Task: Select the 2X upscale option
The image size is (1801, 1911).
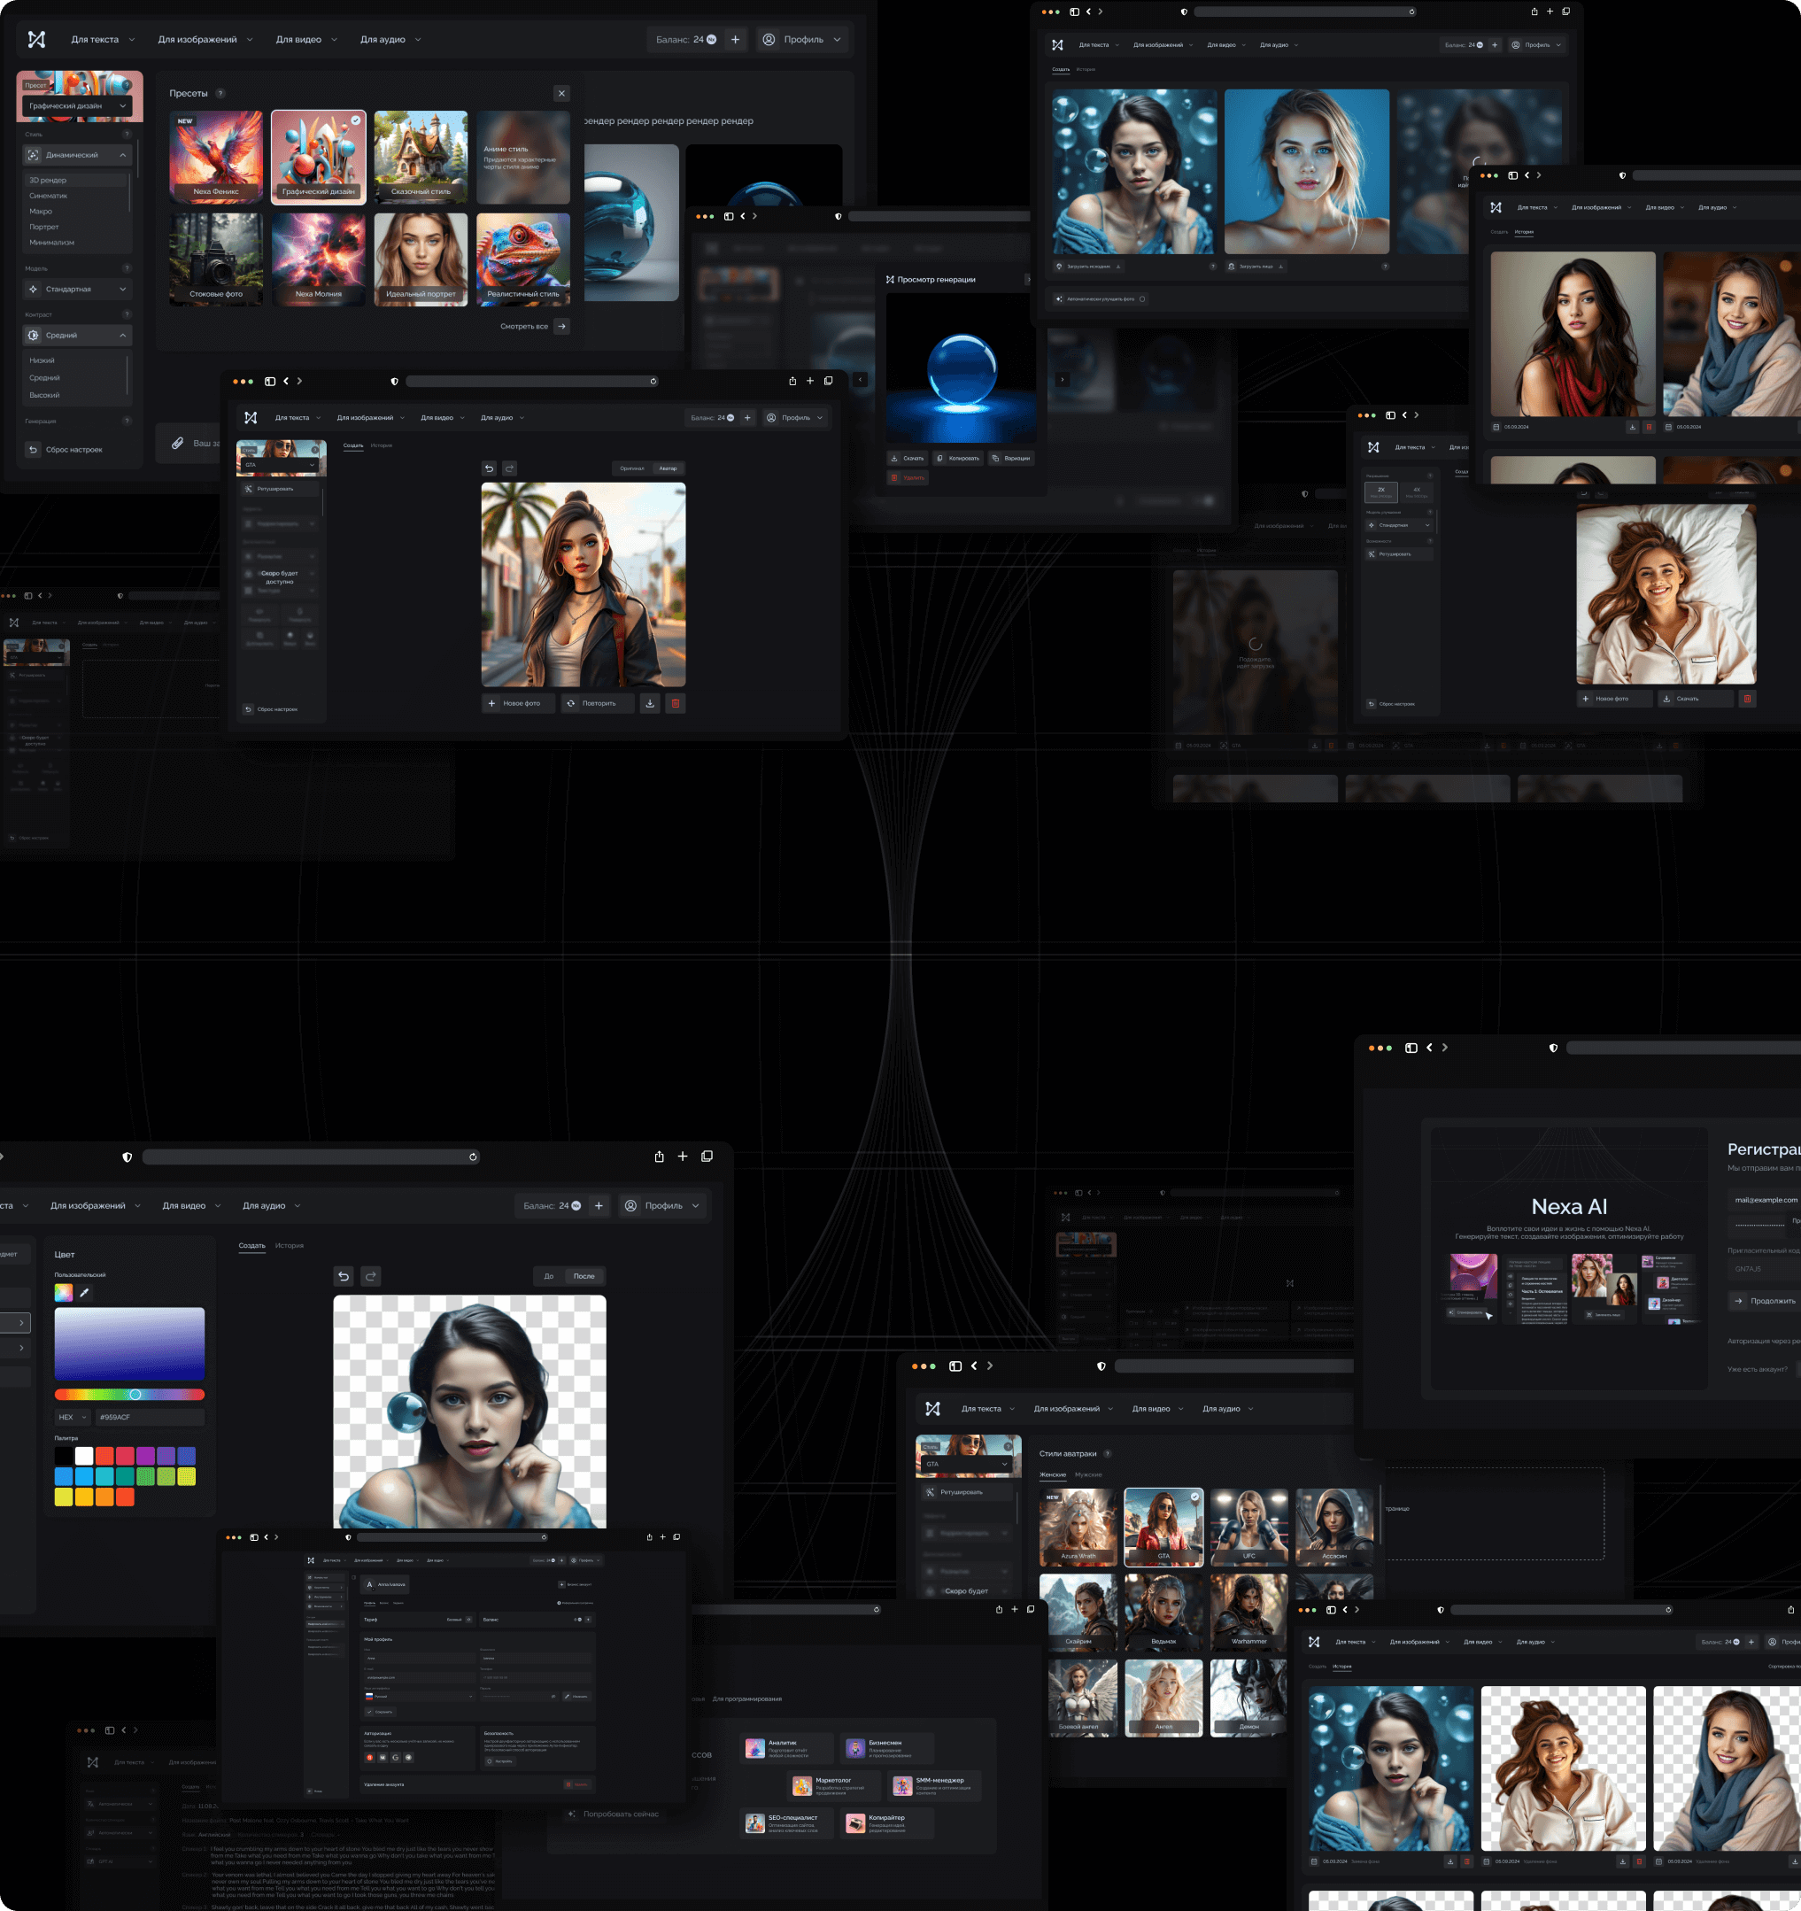Action: [x=1381, y=491]
